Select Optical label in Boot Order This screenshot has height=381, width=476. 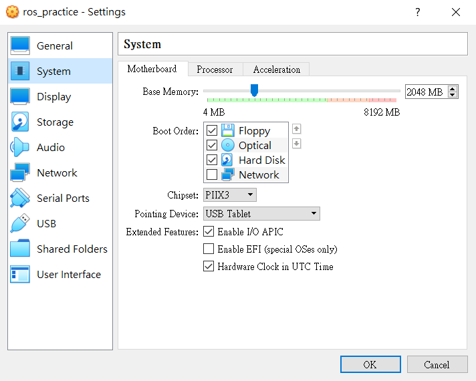click(x=255, y=146)
